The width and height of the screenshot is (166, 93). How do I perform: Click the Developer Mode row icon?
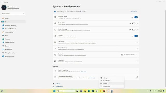pyautogui.click(x=55, y=17)
